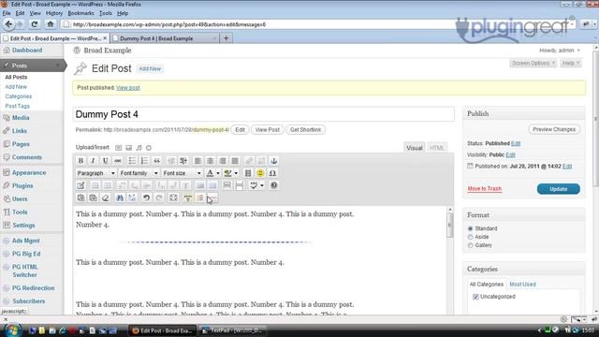
Task: Apply strikethrough formatting
Action: (x=118, y=161)
